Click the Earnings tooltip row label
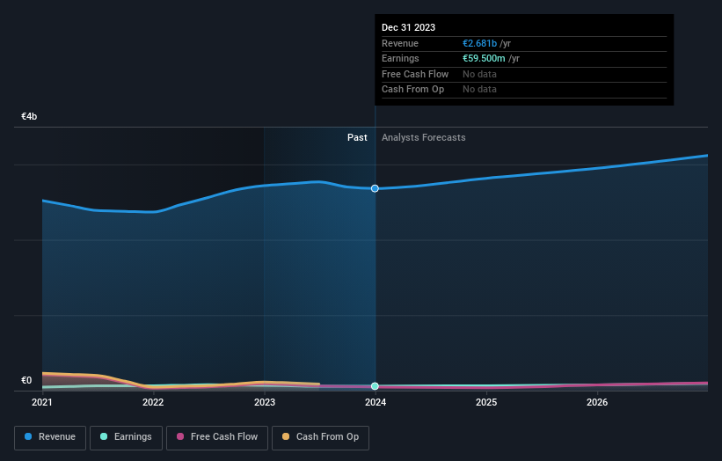 (x=401, y=58)
